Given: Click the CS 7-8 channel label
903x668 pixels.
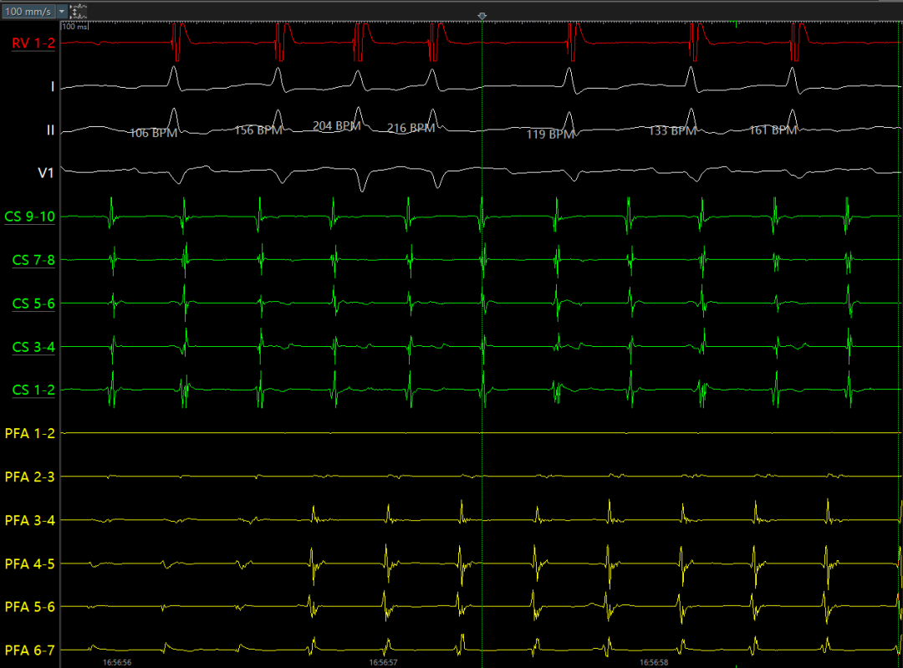Looking at the screenshot, I should [x=33, y=260].
